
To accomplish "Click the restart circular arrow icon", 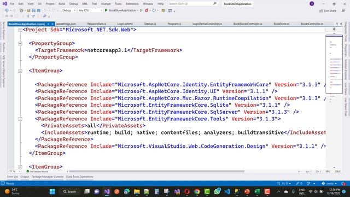I will click(154, 10).
